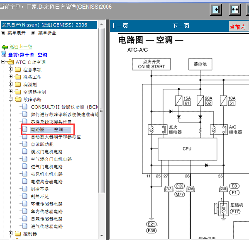Screen dimensions: 249x240
Task: Click the 菜单展开 list icon
Action: click(x=3, y=33)
